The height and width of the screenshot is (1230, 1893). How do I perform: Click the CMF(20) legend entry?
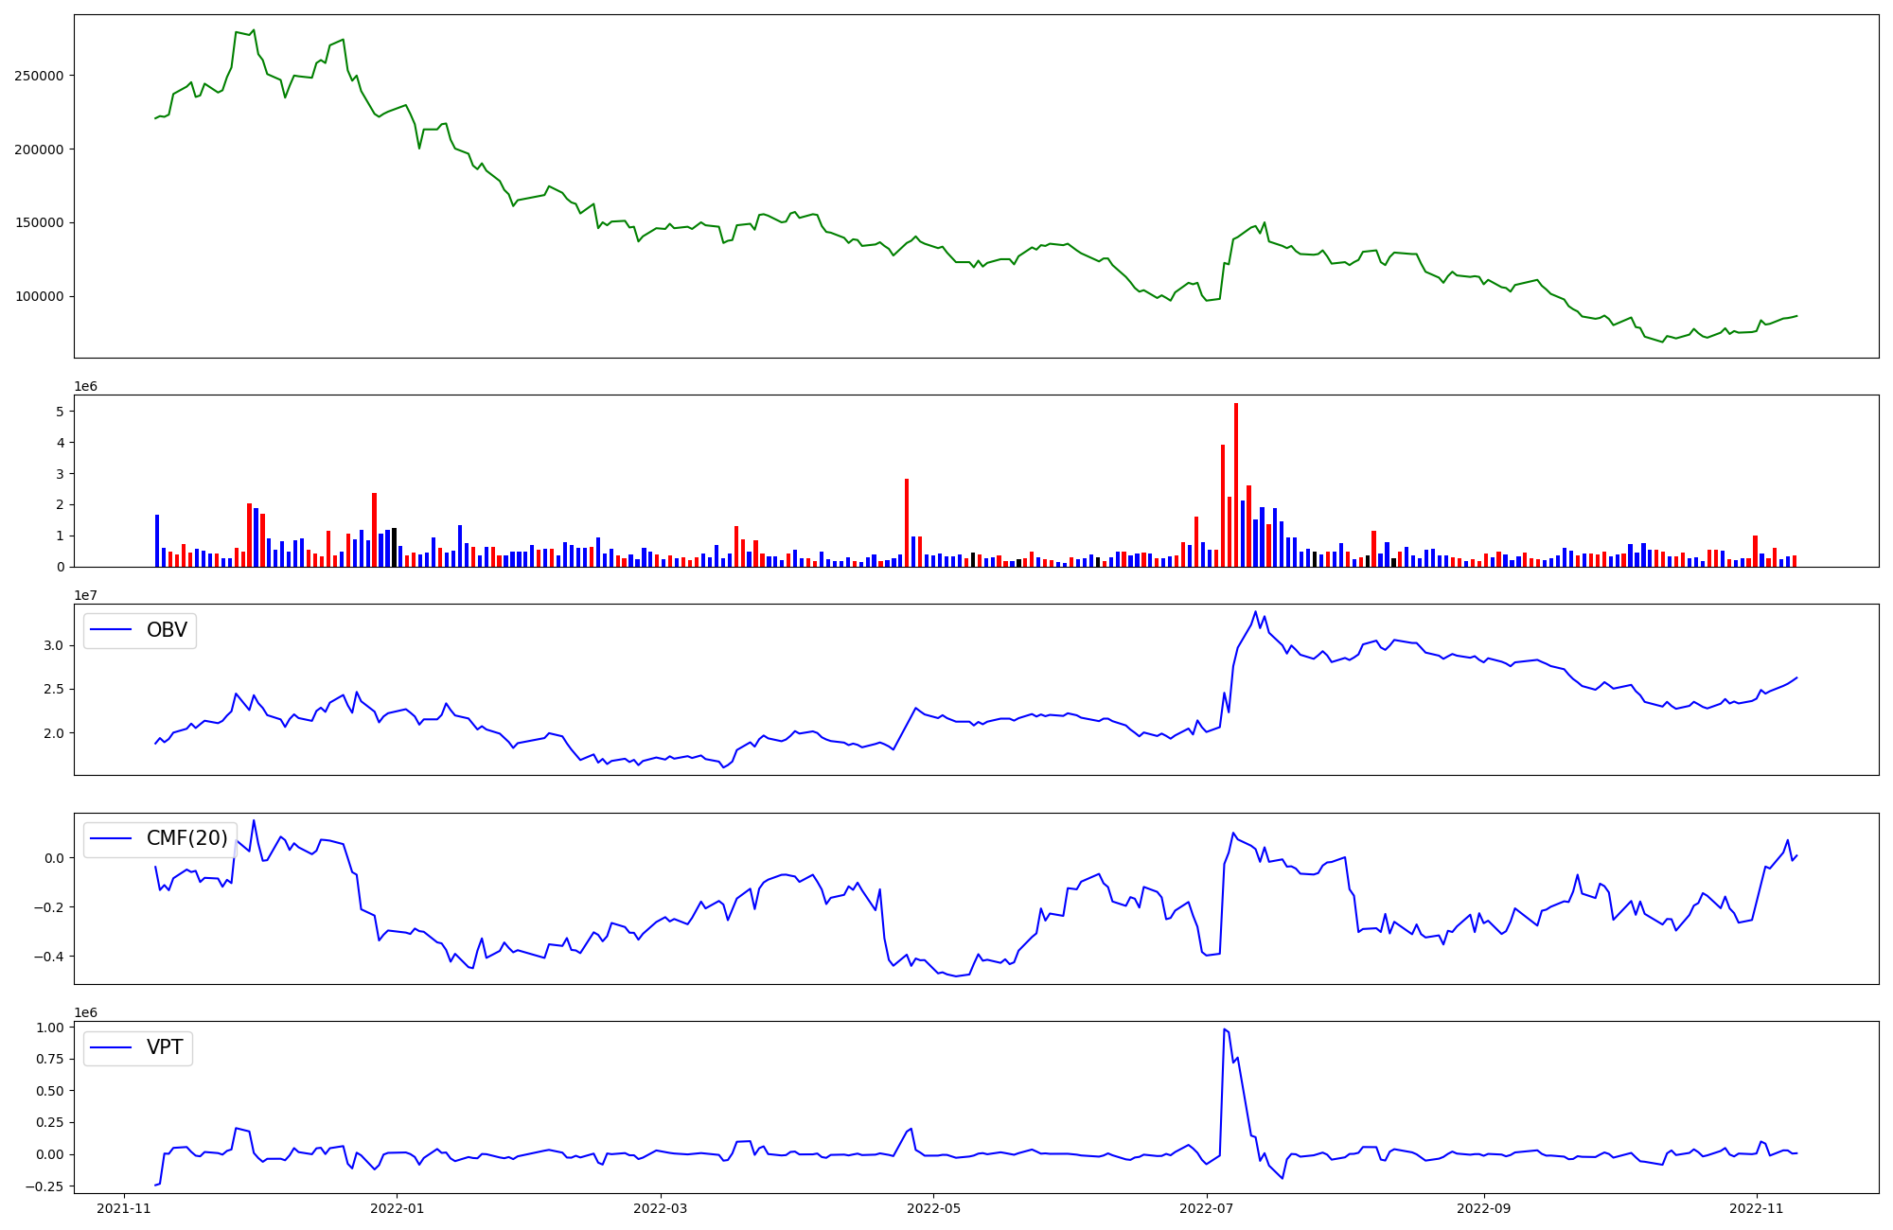[x=186, y=838]
